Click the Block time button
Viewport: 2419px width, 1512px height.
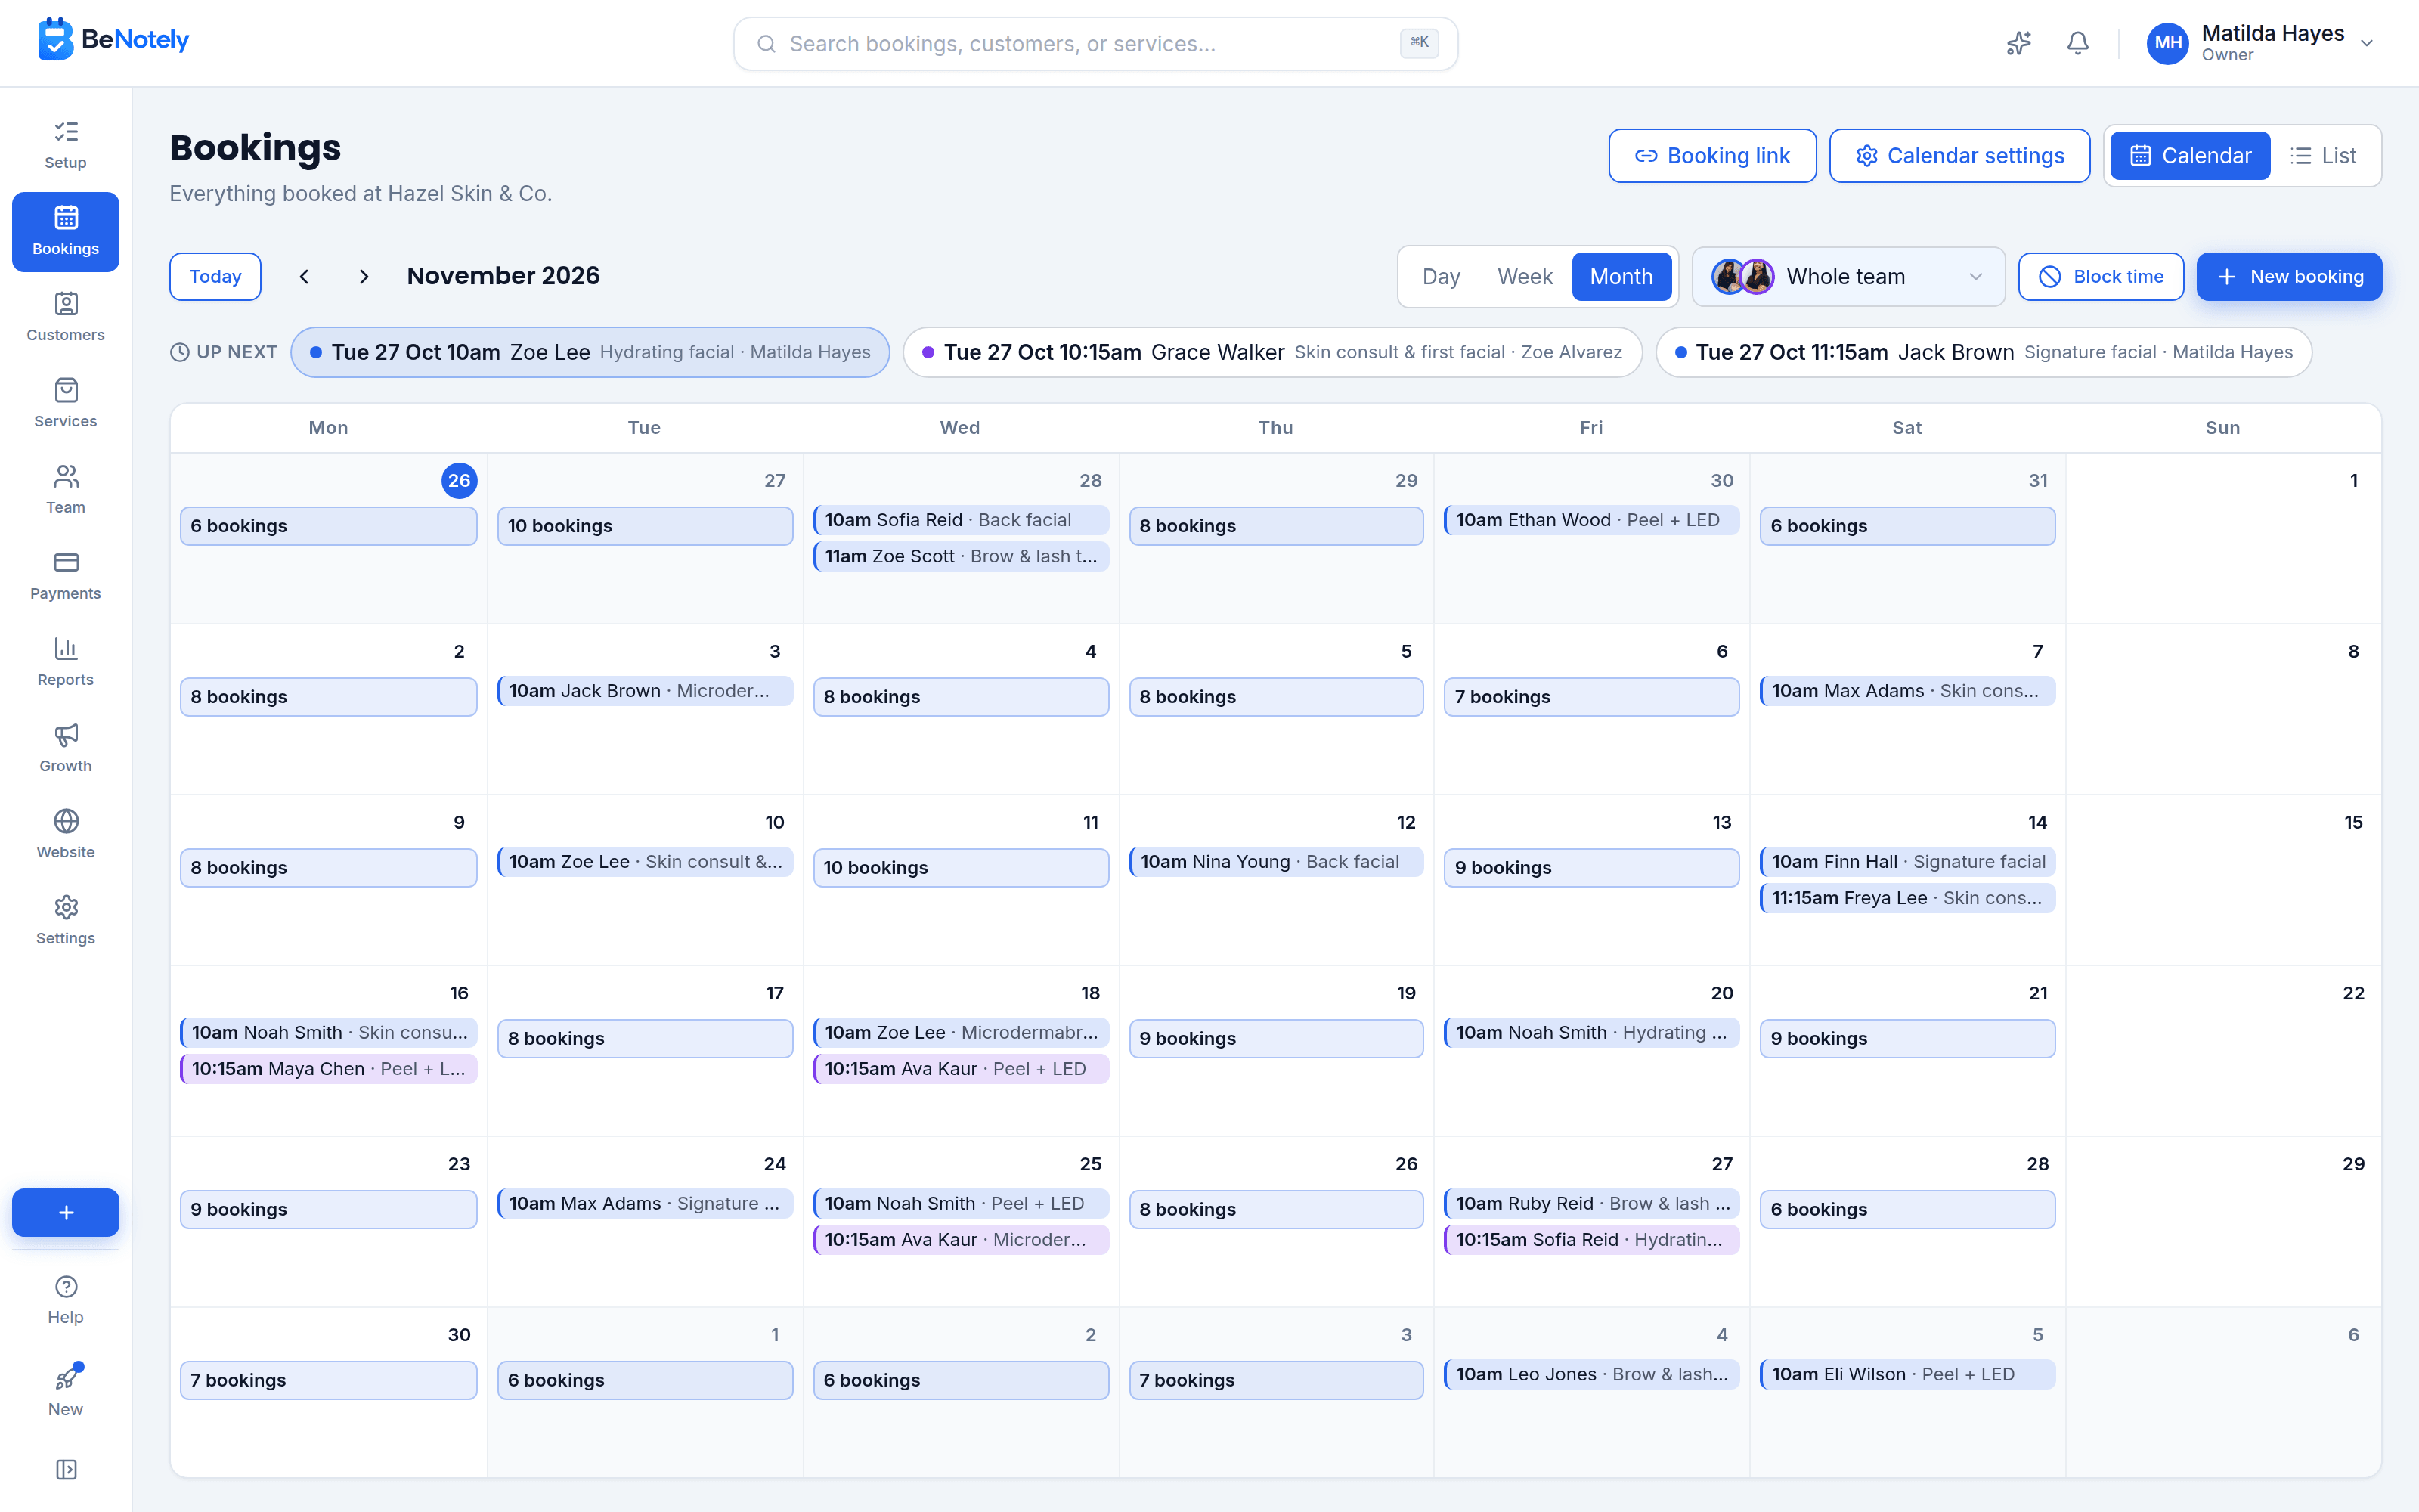pos(2102,277)
